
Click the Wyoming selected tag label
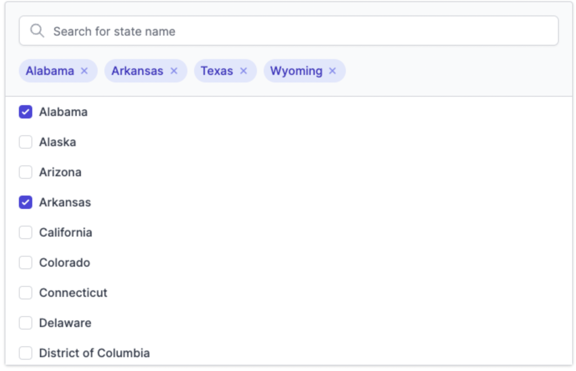(x=296, y=71)
